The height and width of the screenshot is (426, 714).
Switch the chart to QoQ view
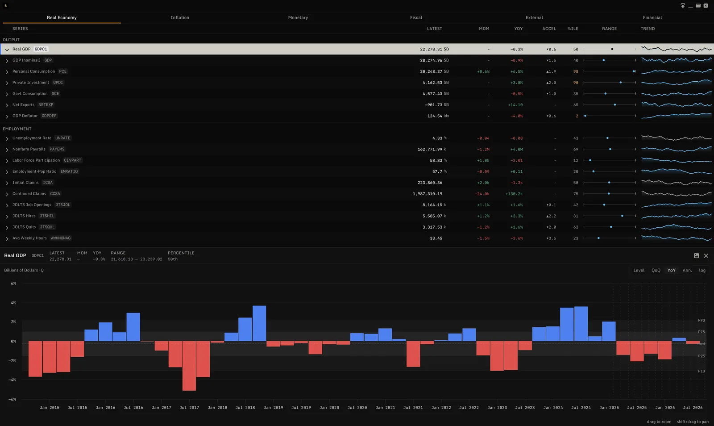(656, 270)
